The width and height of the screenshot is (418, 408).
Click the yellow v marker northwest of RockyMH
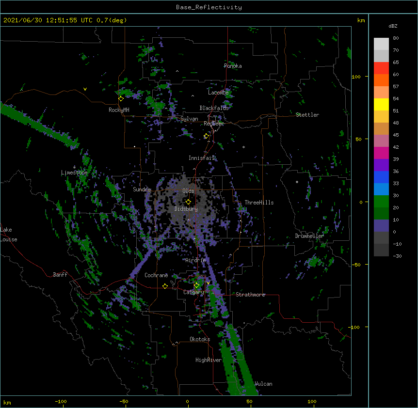pyautogui.click(x=85, y=89)
